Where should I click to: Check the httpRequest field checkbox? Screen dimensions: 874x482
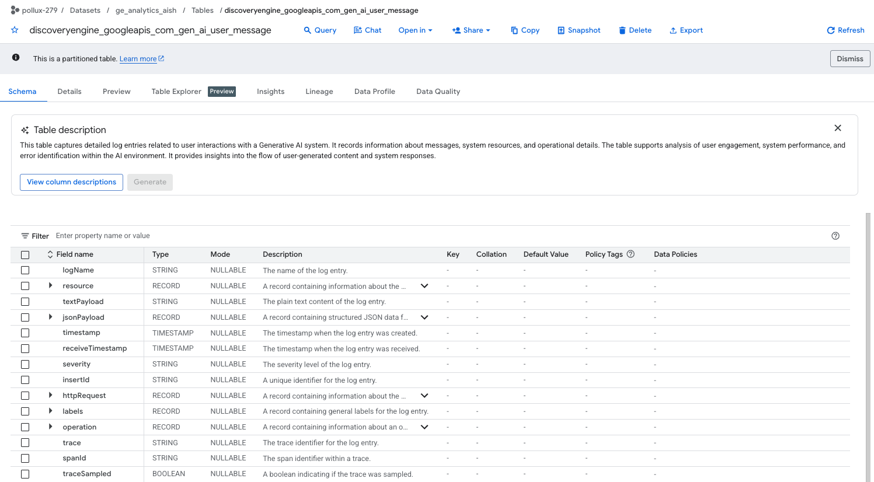click(25, 396)
